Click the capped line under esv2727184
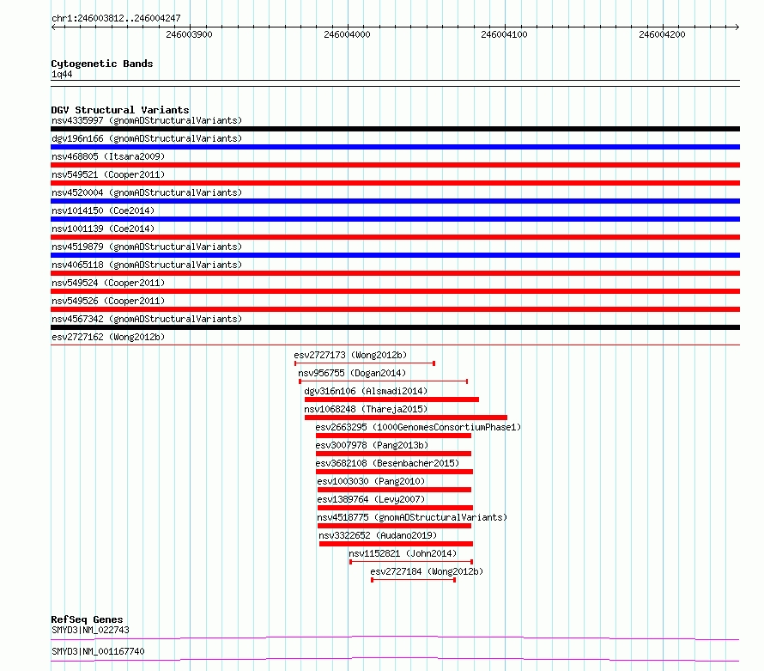This screenshot has height=671, width=764. click(x=413, y=580)
